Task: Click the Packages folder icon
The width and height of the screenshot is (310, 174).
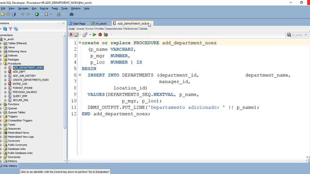Action: click(x=5, y=59)
